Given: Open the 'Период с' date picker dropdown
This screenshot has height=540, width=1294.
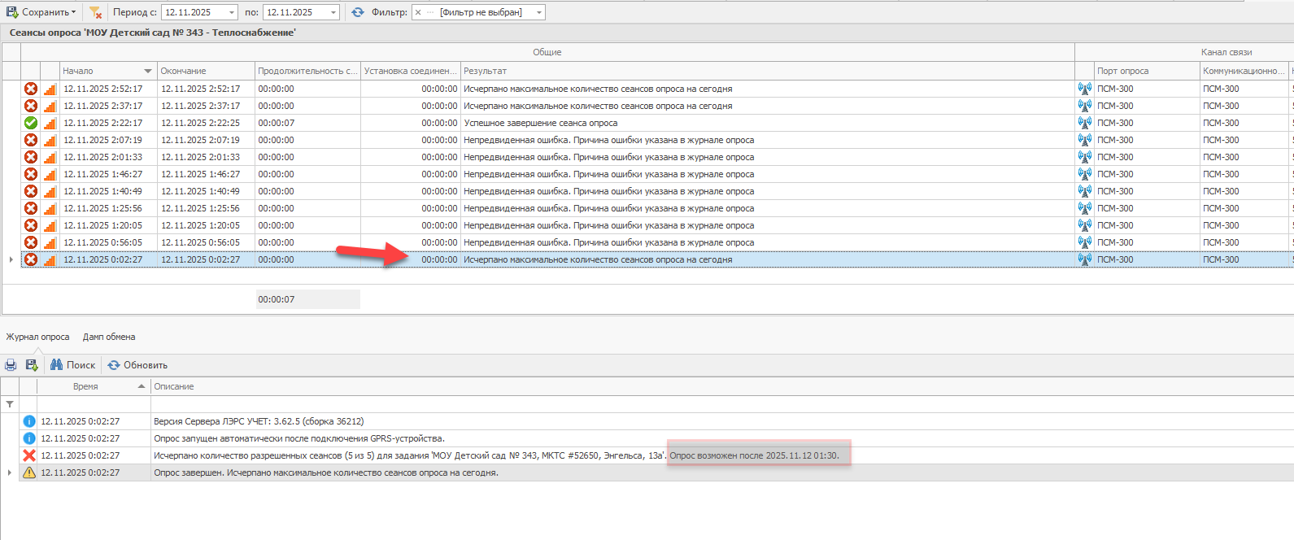Looking at the screenshot, I should (x=232, y=12).
